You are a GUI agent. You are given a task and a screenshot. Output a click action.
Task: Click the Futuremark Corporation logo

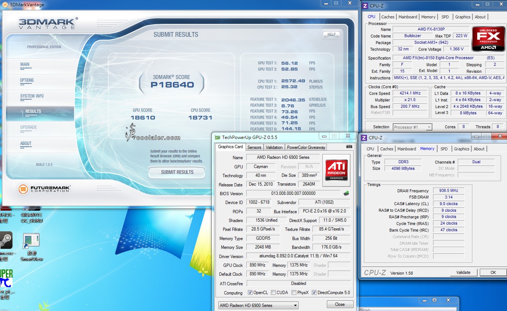pos(44,189)
